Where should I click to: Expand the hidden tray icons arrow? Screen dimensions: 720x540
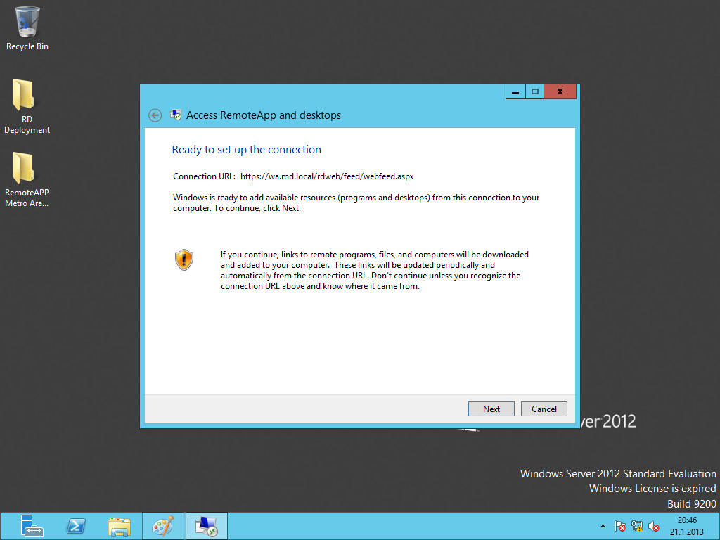603,526
